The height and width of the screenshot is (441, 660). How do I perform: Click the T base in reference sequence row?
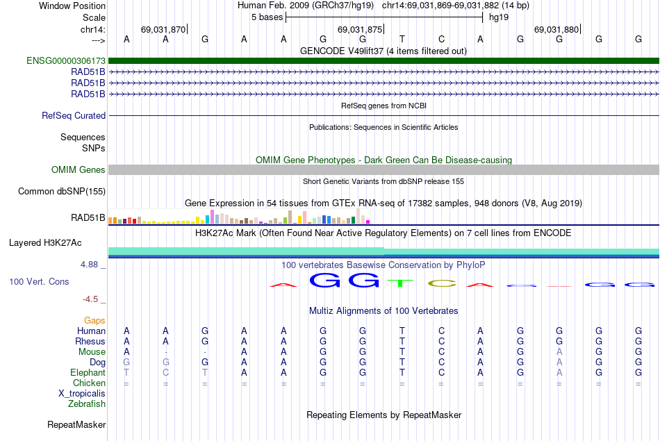pos(402,39)
